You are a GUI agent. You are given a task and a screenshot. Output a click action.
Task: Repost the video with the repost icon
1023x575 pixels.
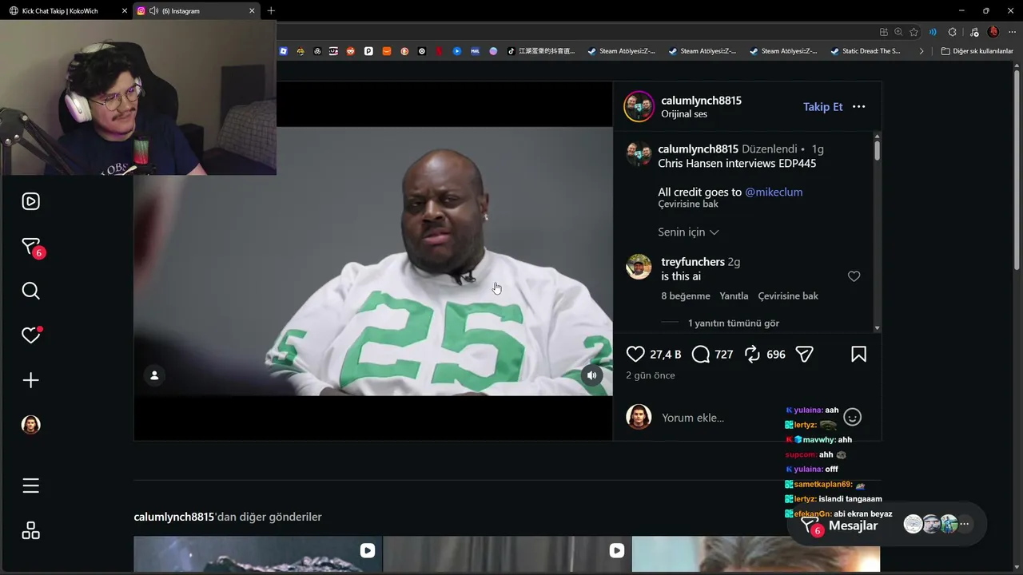(752, 354)
